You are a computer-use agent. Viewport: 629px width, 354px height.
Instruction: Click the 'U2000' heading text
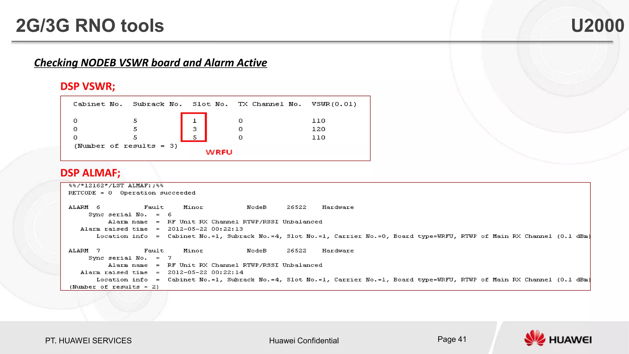pos(597,26)
